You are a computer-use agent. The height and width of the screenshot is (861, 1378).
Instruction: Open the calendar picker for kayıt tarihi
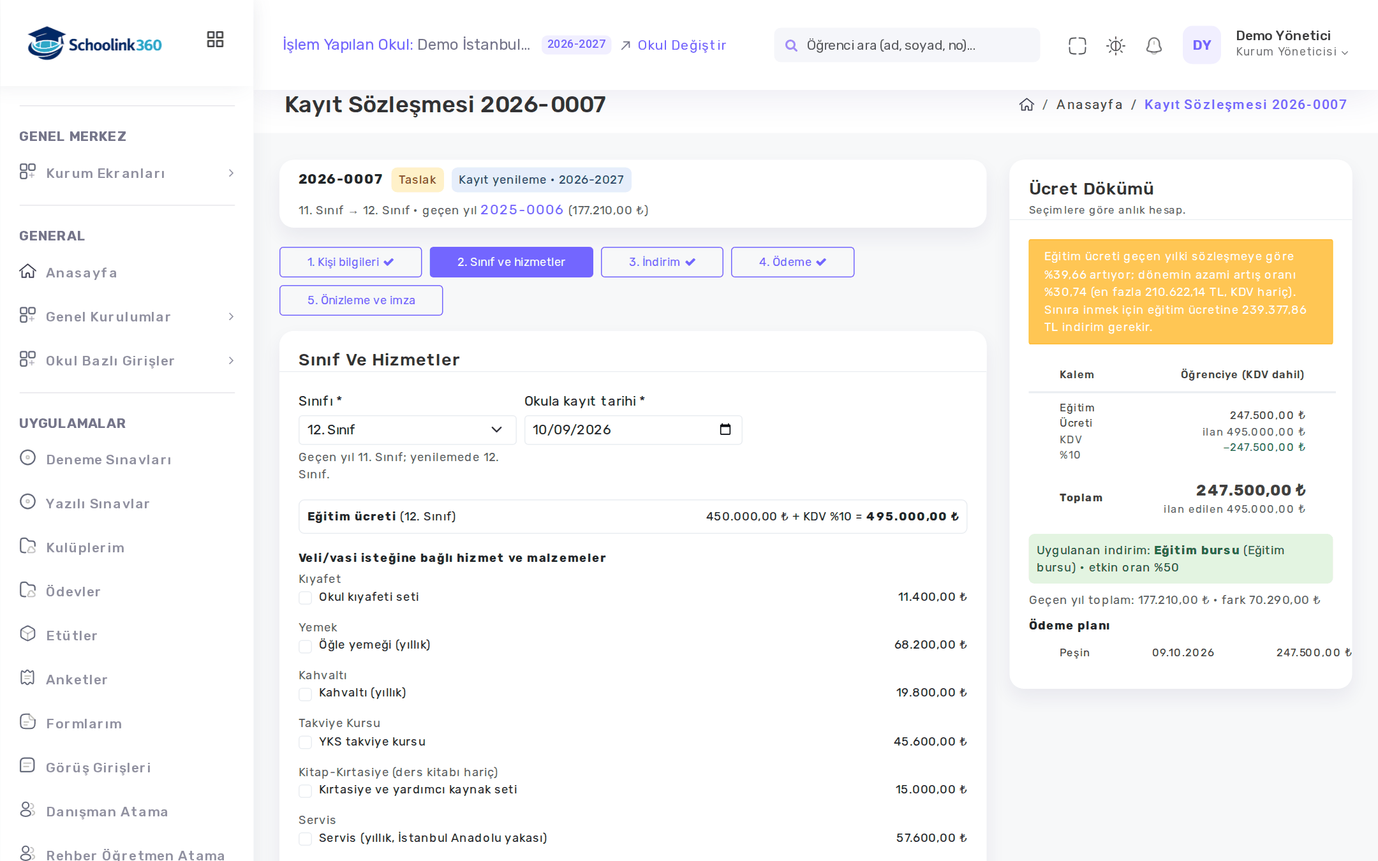click(x=725, y=429)
